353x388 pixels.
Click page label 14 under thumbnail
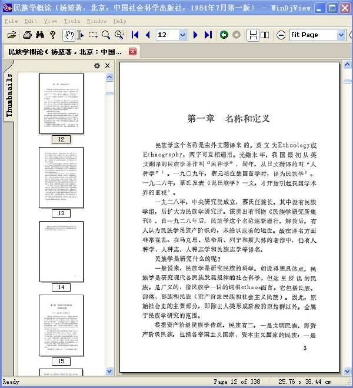(61, 287)
